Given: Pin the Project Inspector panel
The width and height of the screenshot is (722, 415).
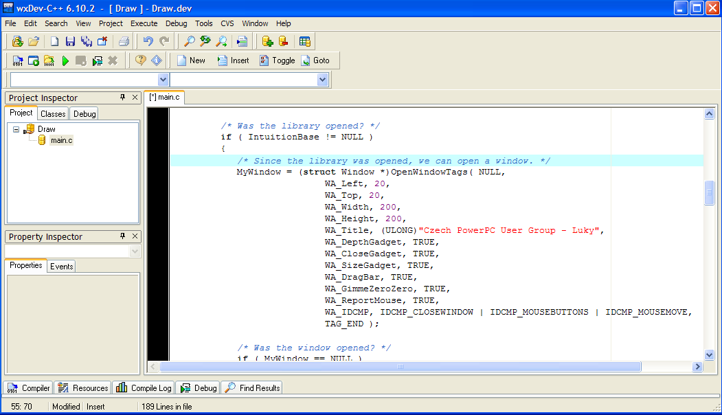Looking at the screenshot, I should tap(122, 97).
